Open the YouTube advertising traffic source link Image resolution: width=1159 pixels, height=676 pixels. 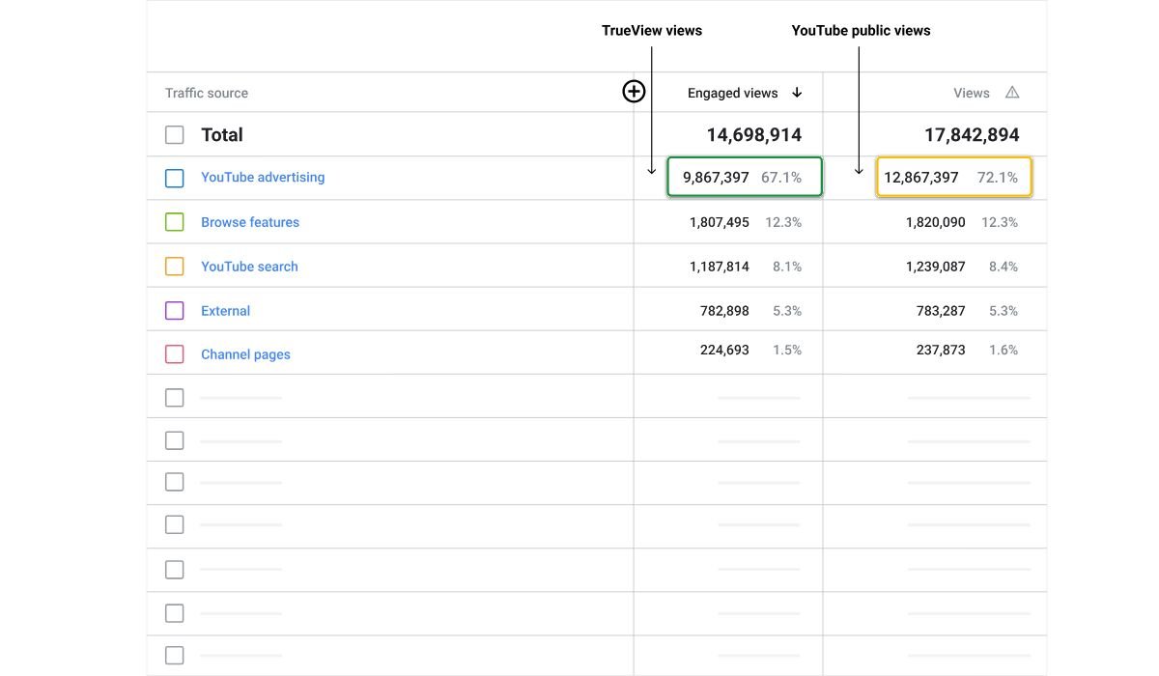263,178
